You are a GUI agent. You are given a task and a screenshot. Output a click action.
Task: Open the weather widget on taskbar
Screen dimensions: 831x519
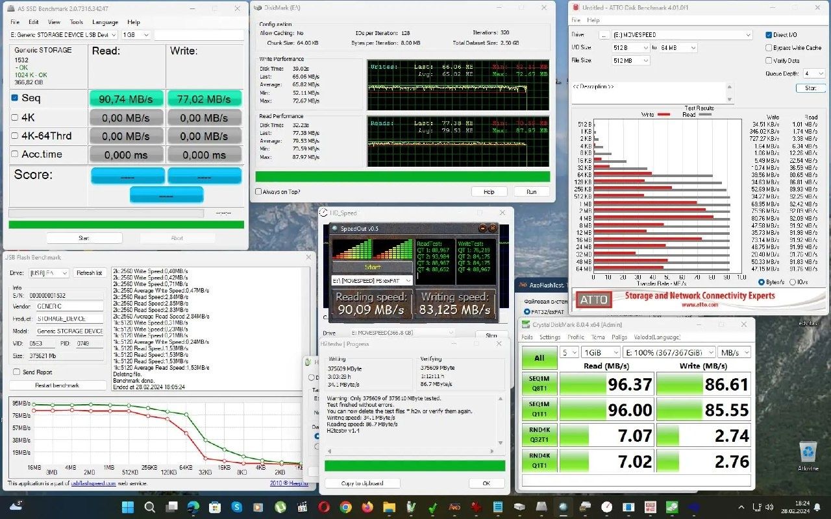[16, 505]
